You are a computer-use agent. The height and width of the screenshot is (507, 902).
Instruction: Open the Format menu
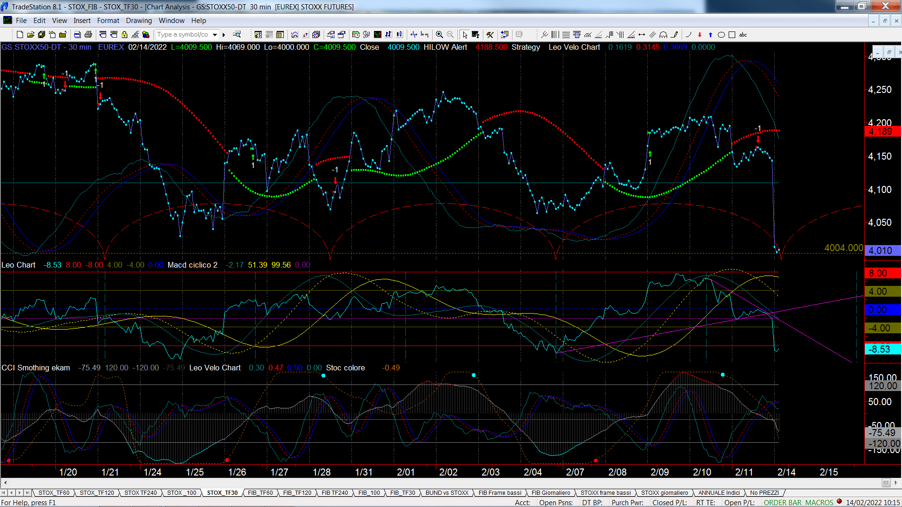(x=108, y=21)
